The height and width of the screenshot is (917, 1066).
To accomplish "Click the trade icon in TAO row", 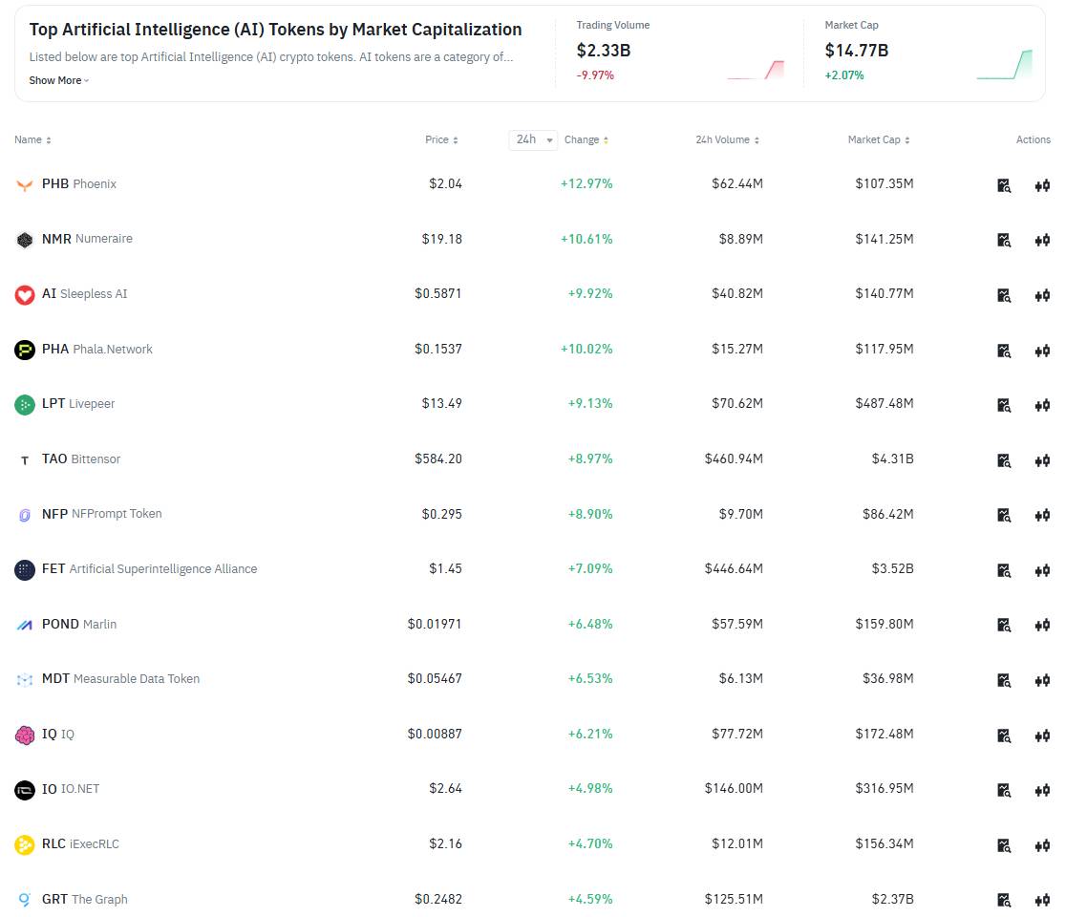I will (x=1042, y=460).
